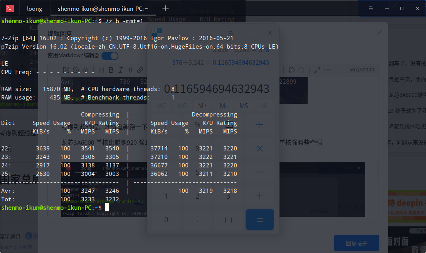
Task: Open the editor's three-dots more options
Action: tap(327, 70)
